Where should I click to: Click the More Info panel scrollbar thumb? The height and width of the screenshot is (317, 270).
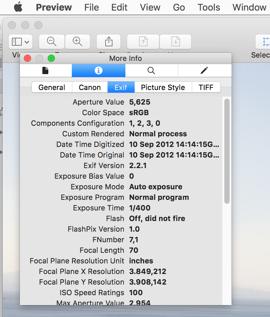coord(227,151)
